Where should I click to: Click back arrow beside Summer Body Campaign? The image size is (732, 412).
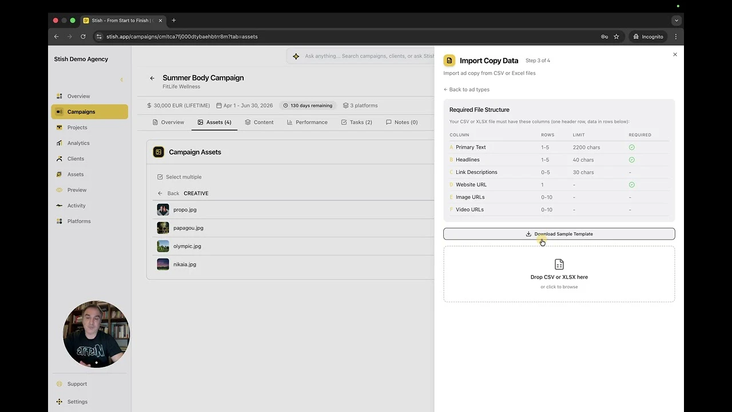[152, 78]
